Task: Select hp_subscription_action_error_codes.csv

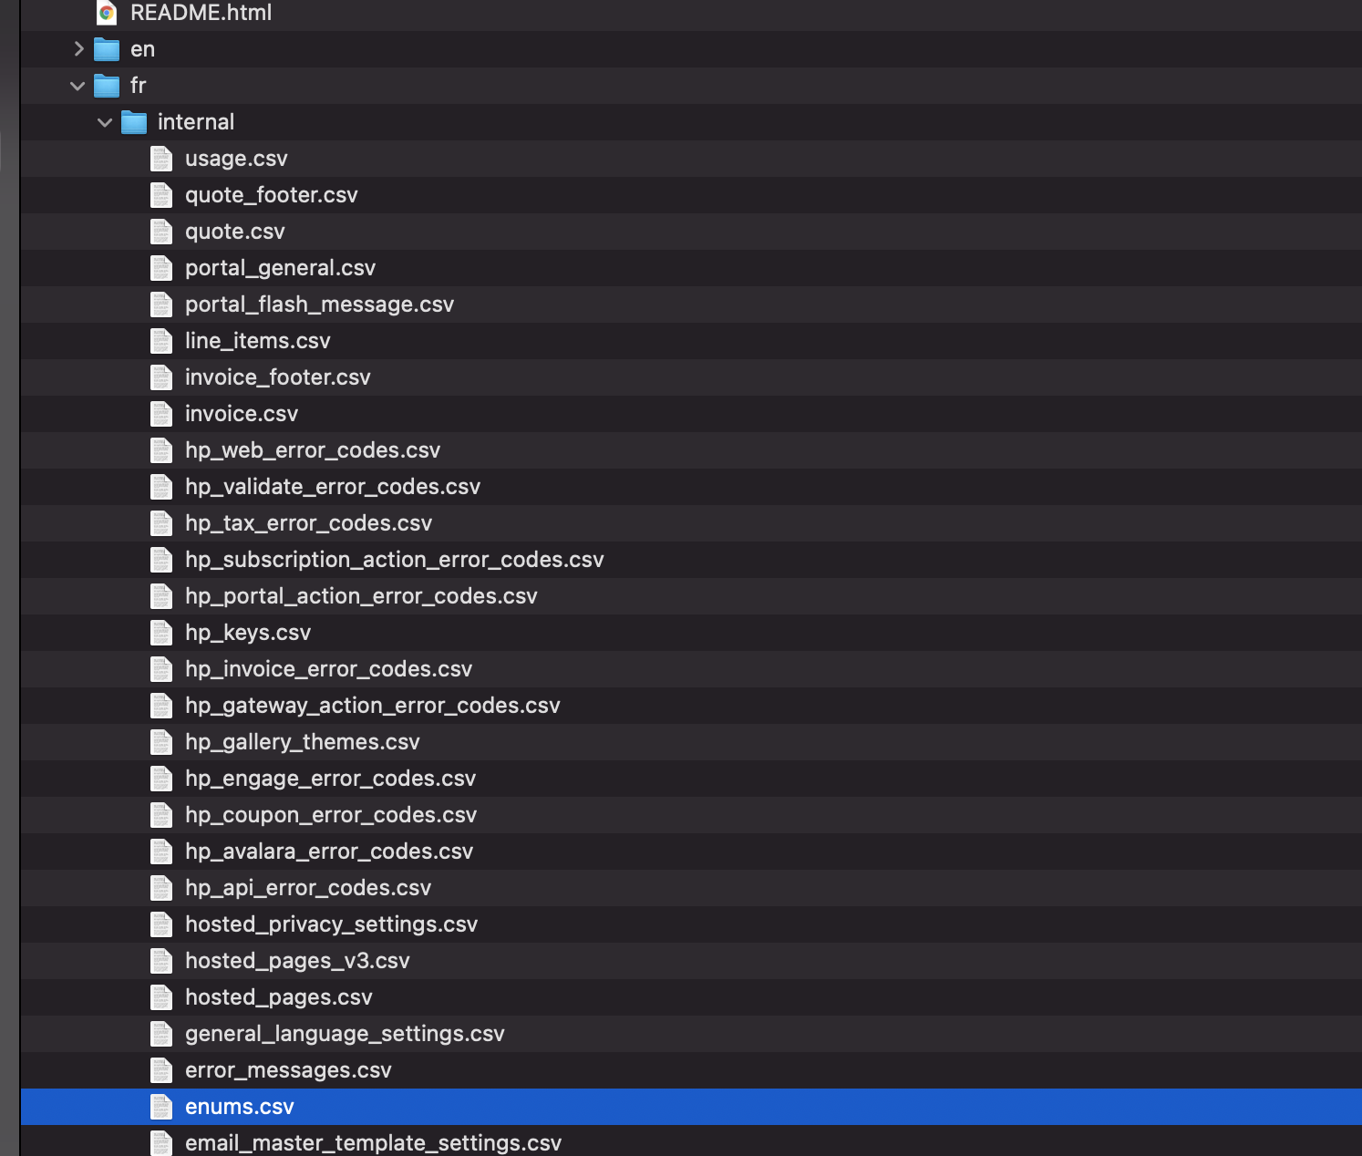Action: [394, 560]
